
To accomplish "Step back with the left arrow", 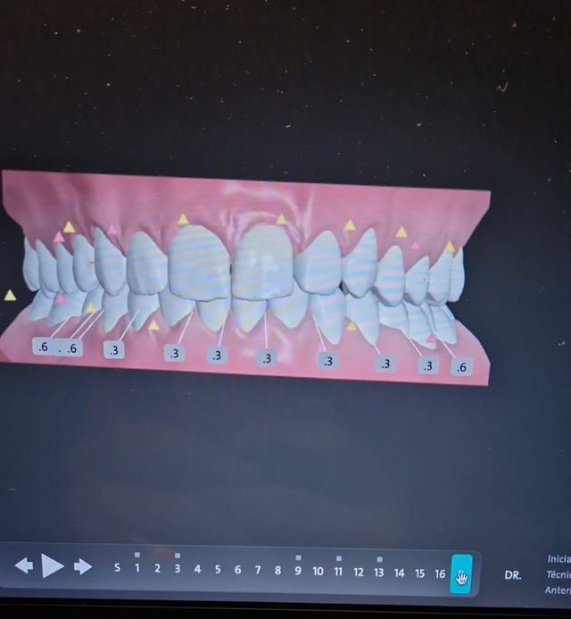I will tap(24, 566).
